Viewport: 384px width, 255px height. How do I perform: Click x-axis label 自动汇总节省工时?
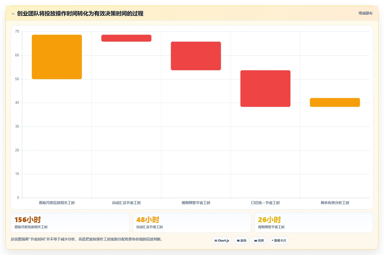(x=126, y=203)
